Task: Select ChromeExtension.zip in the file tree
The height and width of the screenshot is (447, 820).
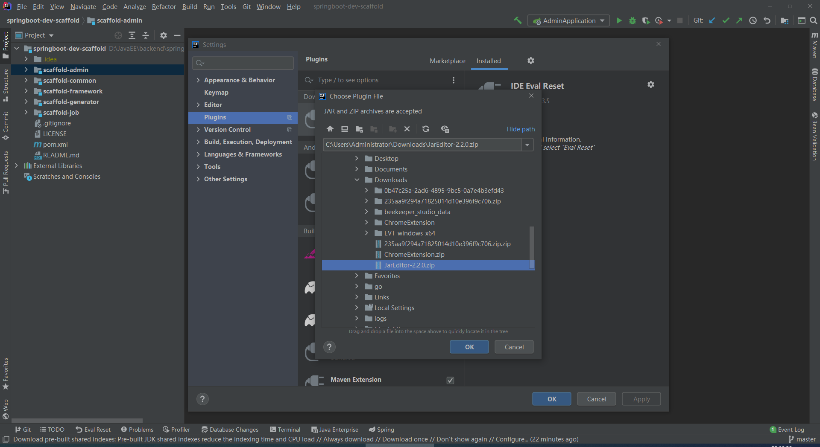Action: coord(414,255)
